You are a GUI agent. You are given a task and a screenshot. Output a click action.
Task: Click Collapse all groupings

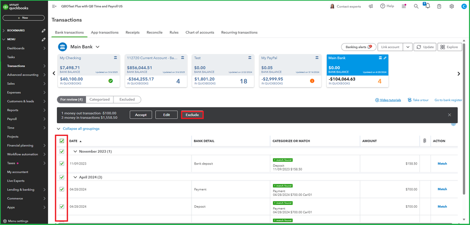(81, 129)
